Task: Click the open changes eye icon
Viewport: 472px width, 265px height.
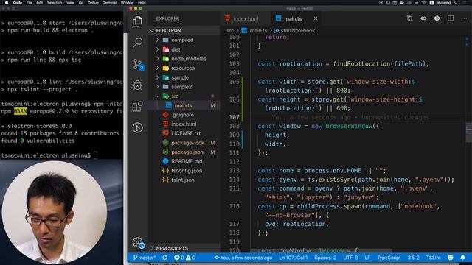Action: pyautogui.click(x=423, y=18)
